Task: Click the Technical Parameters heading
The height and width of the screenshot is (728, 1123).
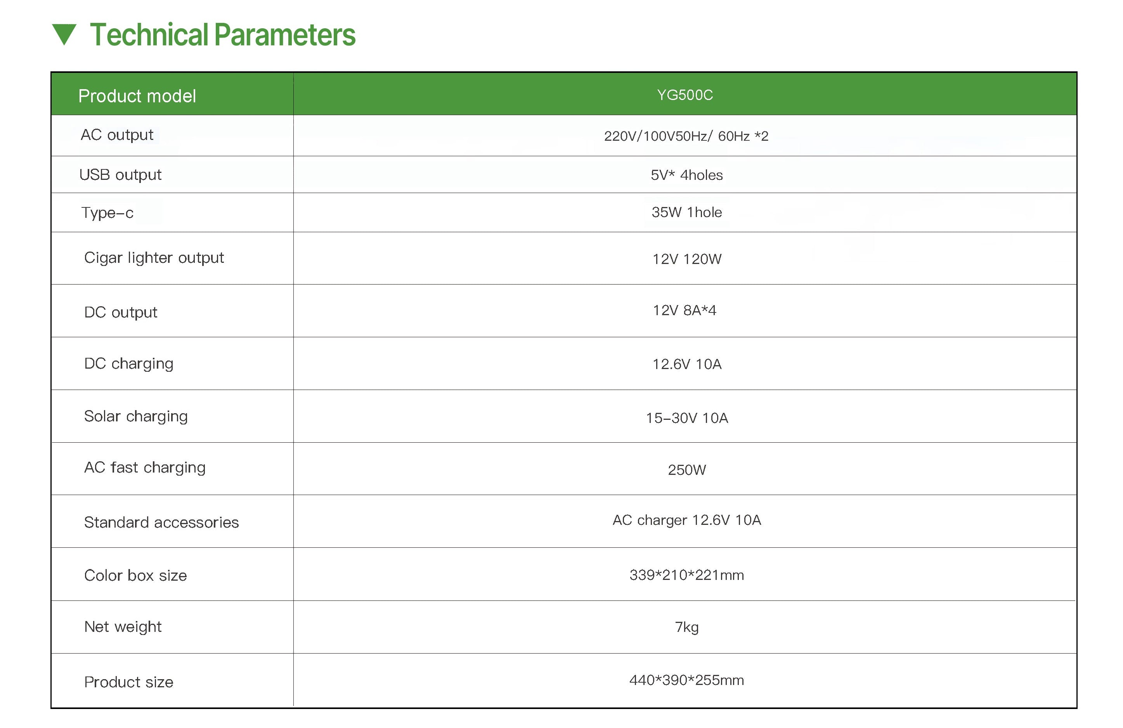Action: click(222, 35)
